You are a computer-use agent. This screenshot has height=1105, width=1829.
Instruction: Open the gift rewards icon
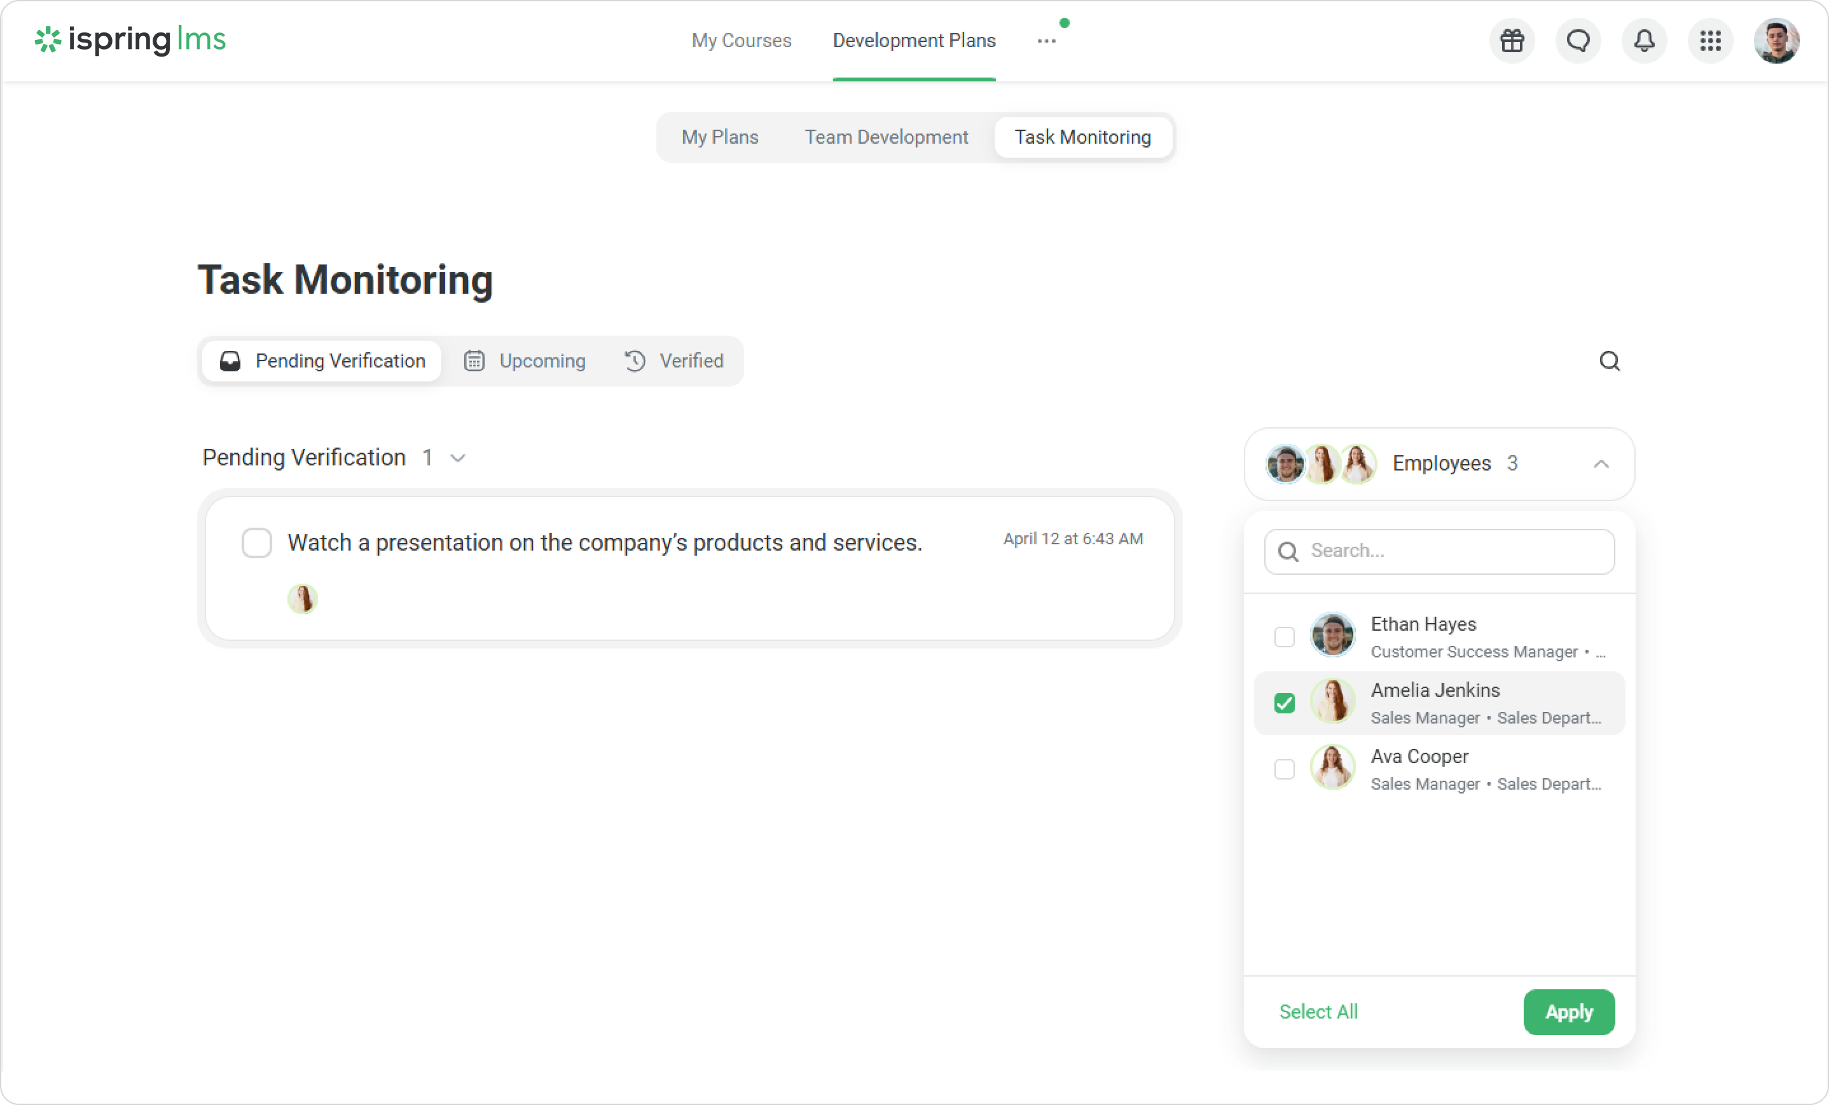pyautogui.click(x=1511, y=41)
